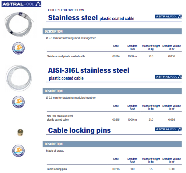Select product code 00216

(116, 169)
